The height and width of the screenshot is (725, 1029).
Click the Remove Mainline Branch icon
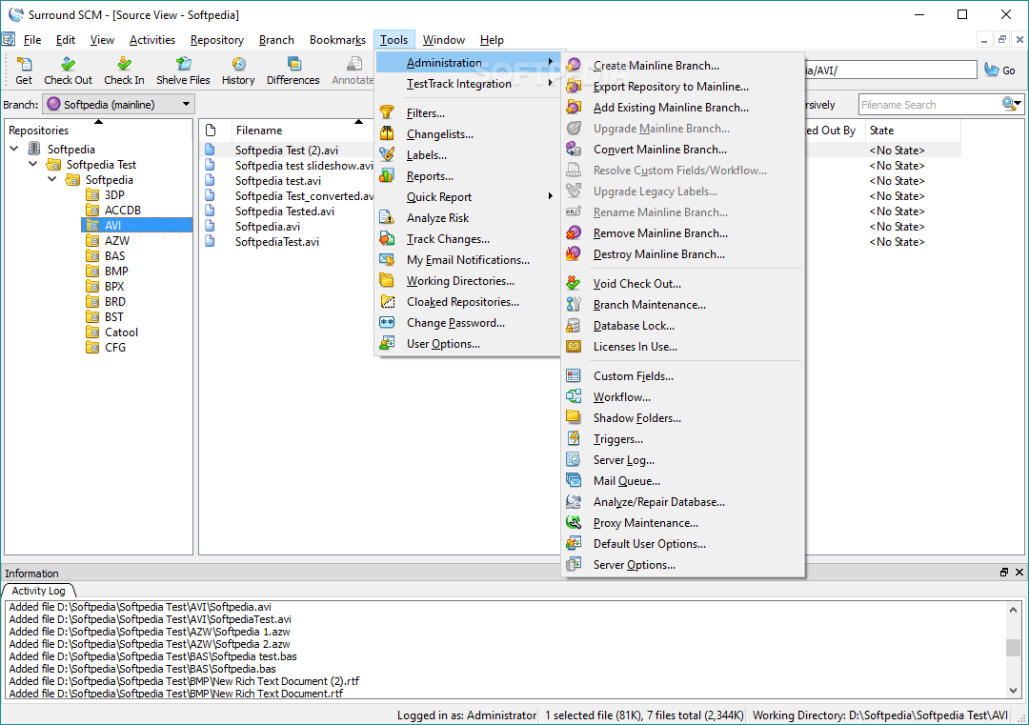click(574, 232)
